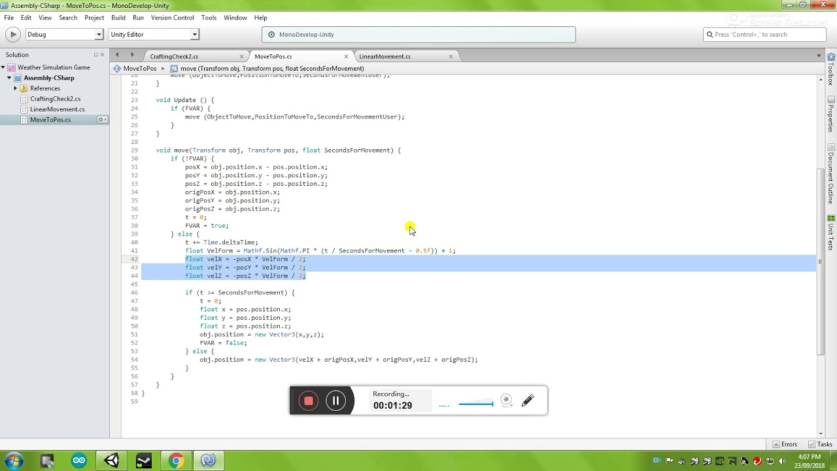This screenshot has width=837, height=471.
Task: Click the NVIDIA tray icon
Action: coord(720,461)
